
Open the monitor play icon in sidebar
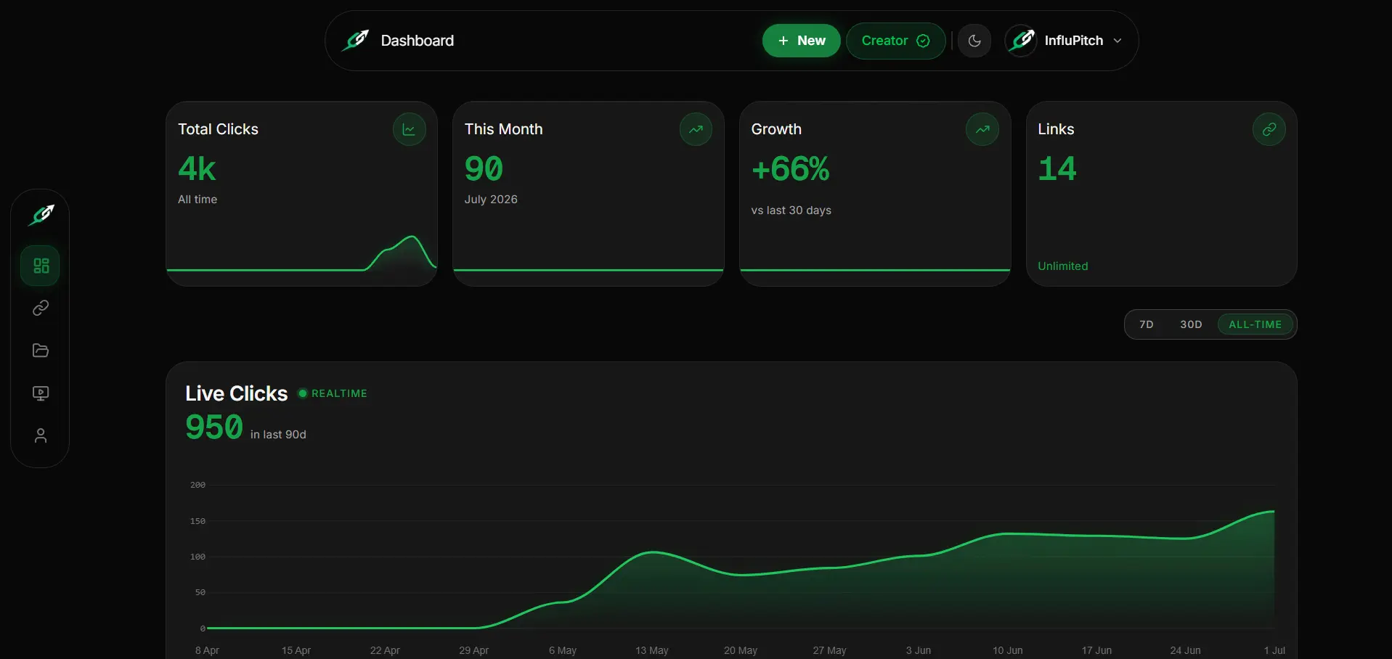[x=41, y=393]
